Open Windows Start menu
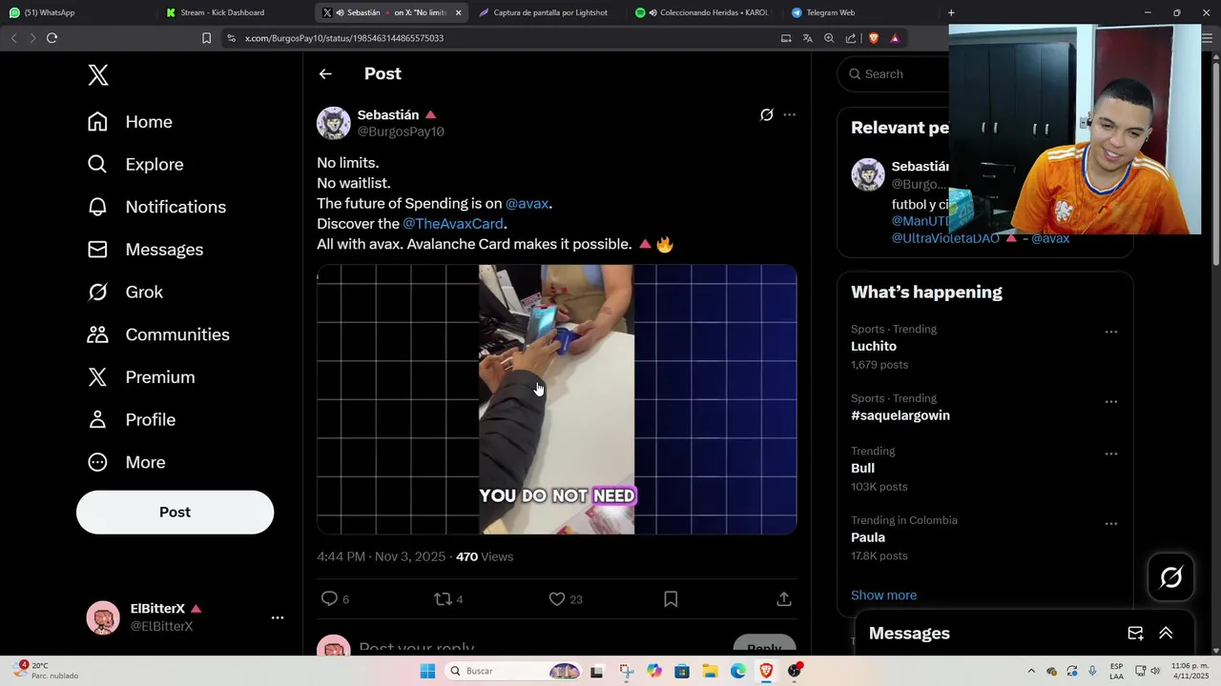Screen dimensions: 1221x686 [x=427, y=671]
